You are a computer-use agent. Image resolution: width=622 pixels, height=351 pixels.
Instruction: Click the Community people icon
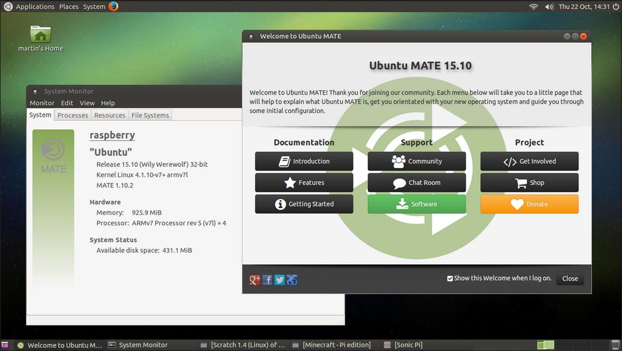coord(397,161)
